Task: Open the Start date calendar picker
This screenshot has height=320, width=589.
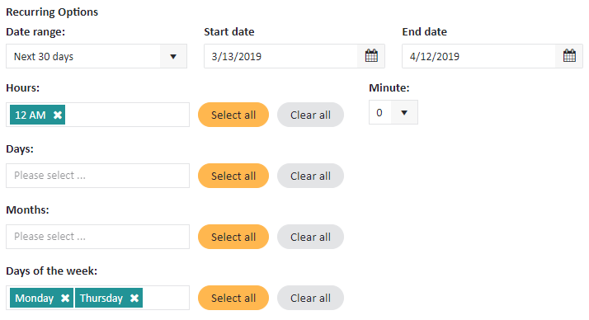Action: coord(371,56)
